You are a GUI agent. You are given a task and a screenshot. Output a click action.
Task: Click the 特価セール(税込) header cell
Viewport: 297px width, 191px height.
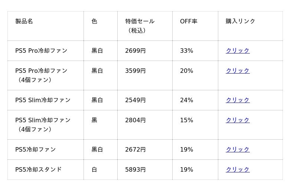140,26
